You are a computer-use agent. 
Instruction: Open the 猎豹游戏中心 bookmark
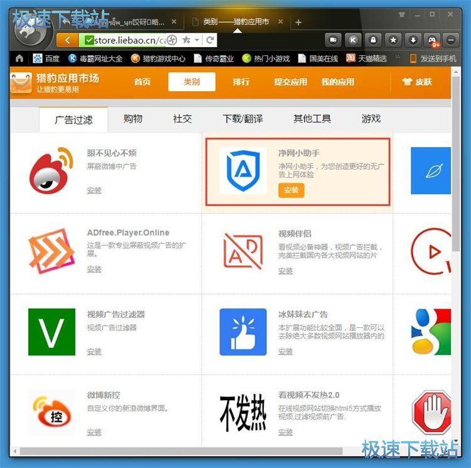coord(158,58)
